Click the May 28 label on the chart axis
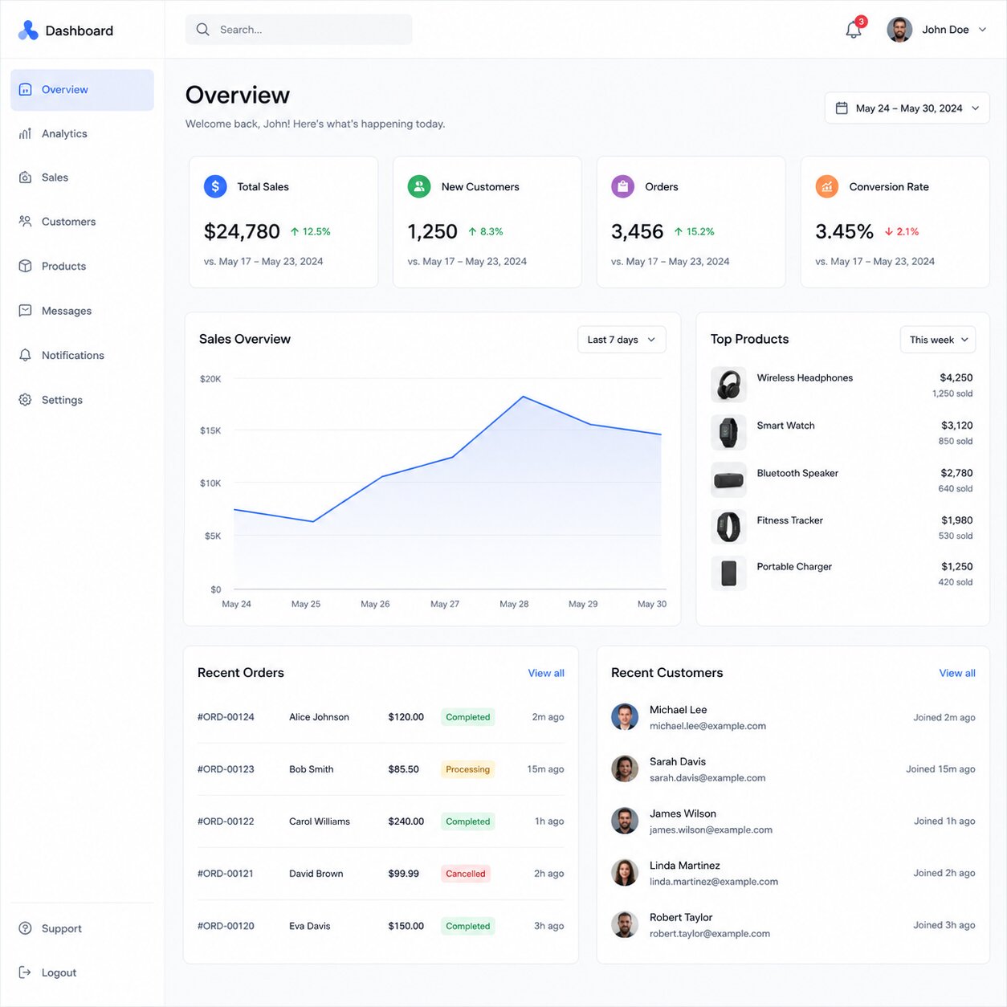The width and height of the screenshot is (1007, 1007). [x=514, y=604]
